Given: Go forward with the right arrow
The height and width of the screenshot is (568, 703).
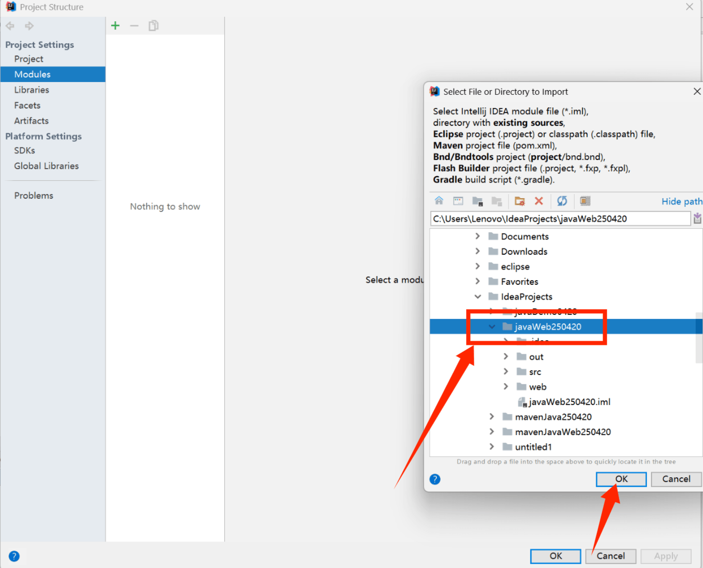Looking at the screenshot, I should [29, 26].
